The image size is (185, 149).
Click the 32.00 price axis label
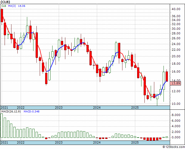pos(176,24)
